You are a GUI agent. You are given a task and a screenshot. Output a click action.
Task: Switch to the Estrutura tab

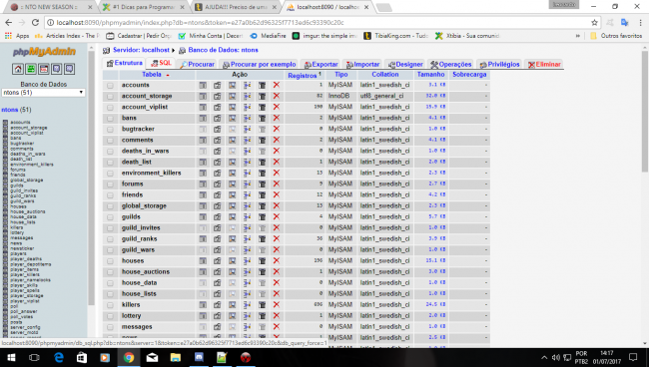pos(125,63)
